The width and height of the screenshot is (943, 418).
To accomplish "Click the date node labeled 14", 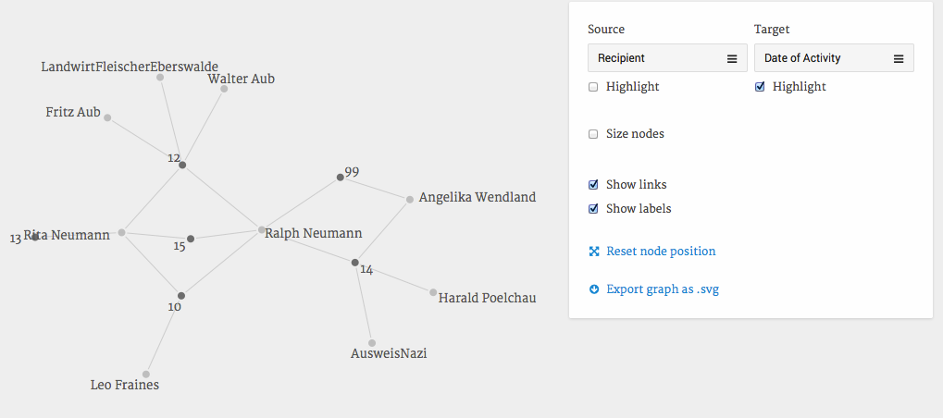I will pyautogui.click(x=354, y=264).
